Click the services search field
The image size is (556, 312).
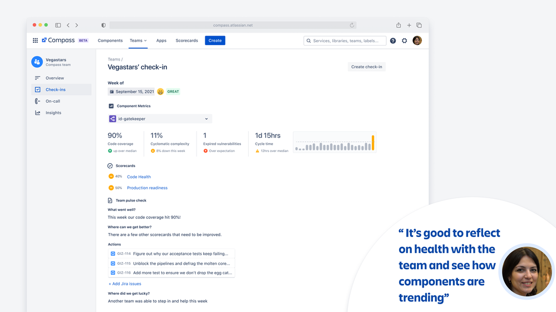pyautogui.click(x=345, y=41)
